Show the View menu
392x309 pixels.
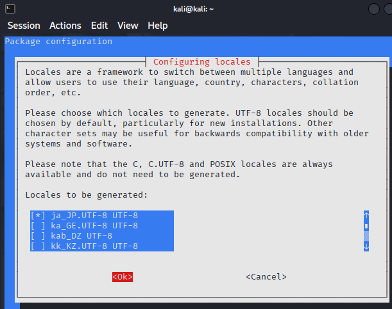(128, 26)
